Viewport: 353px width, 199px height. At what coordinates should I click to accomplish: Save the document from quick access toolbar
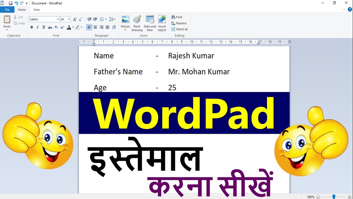click(10, 3)
